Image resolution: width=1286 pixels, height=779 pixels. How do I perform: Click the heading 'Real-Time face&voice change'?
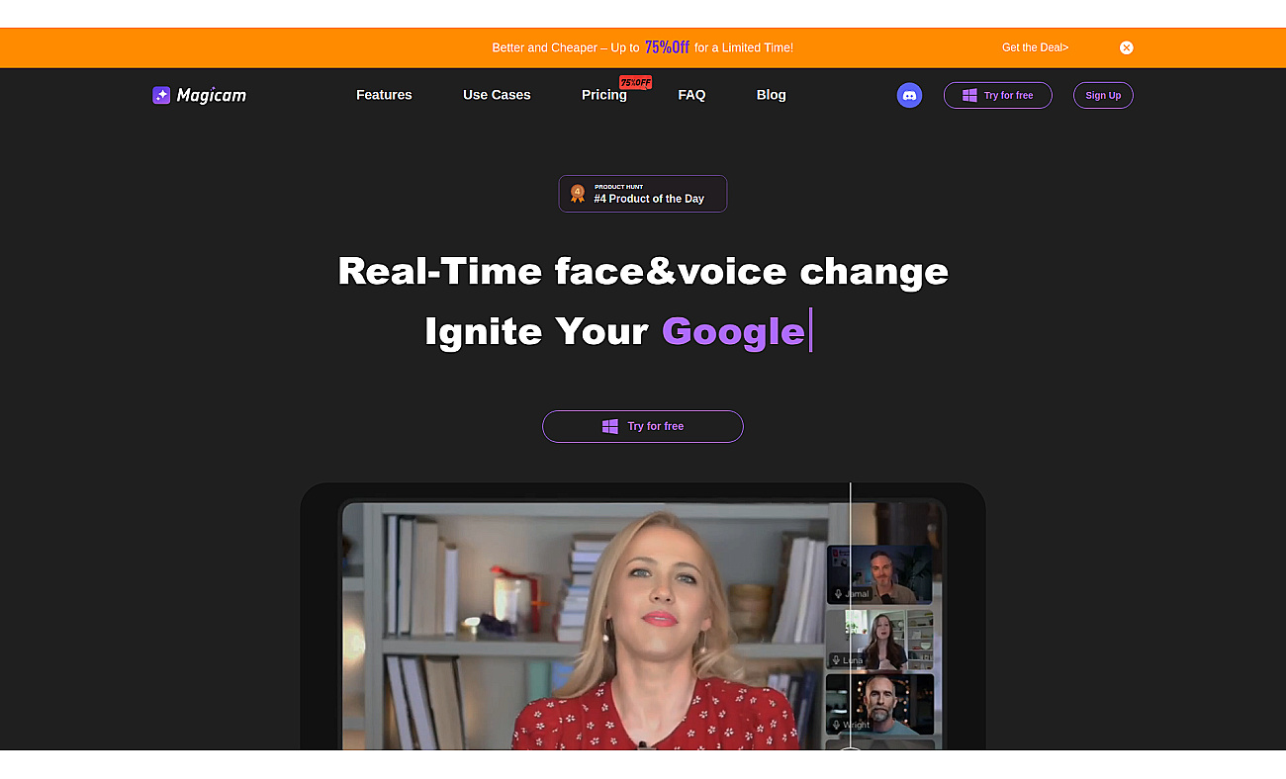pos(643,271)
